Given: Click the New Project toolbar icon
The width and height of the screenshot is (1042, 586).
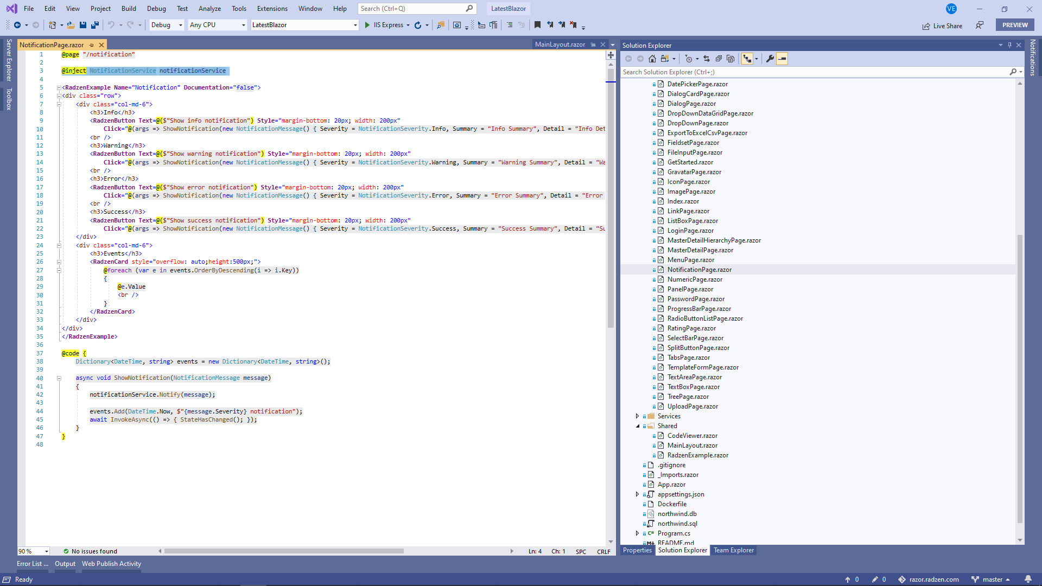Looking at the screenshot, I should click(x=52, y=25).
